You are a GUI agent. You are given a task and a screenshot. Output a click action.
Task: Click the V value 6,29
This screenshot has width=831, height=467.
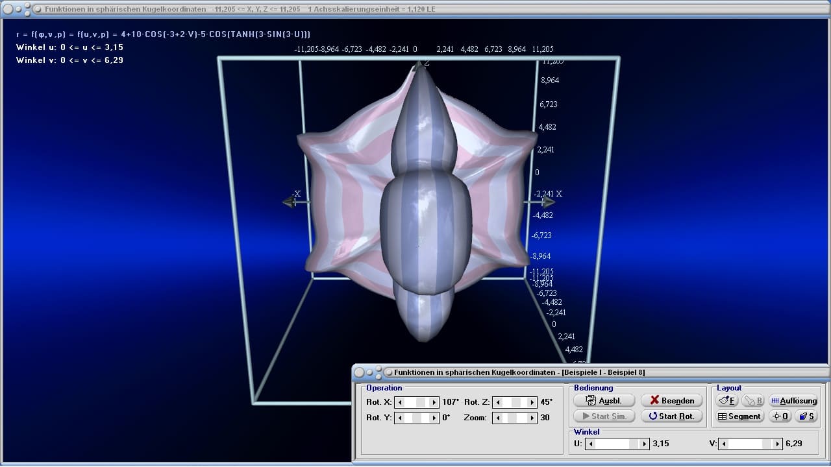794,444
